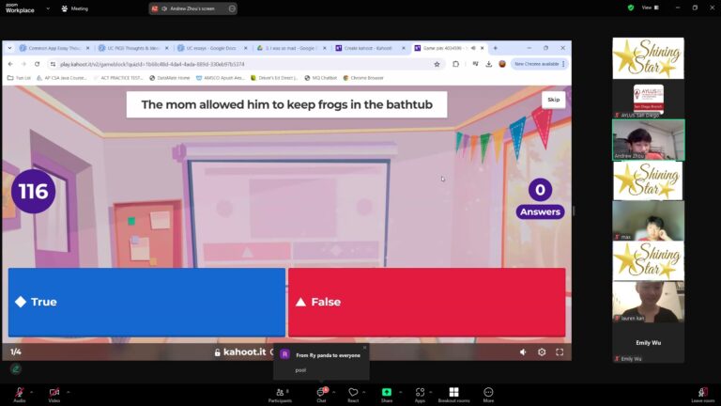Click the Chrome forward arrow

(23, 64)
